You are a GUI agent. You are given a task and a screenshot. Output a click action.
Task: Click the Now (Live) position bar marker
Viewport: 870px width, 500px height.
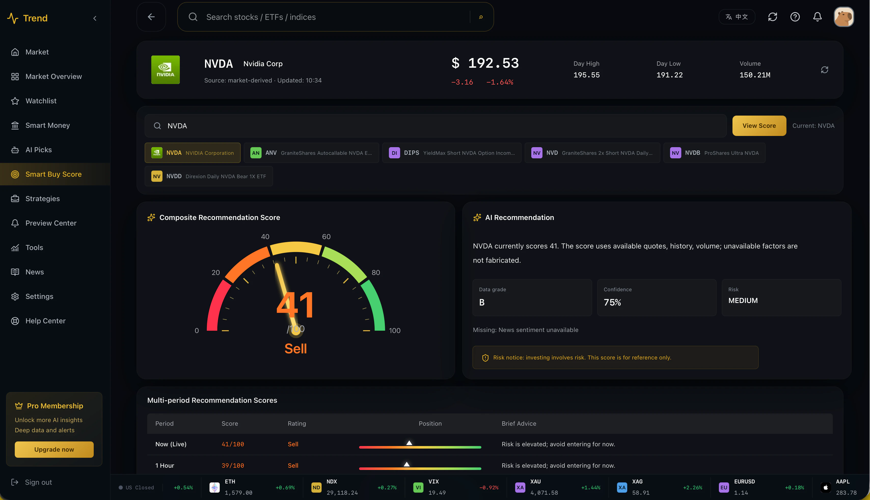pyautogui.click(x=409, y=443)
